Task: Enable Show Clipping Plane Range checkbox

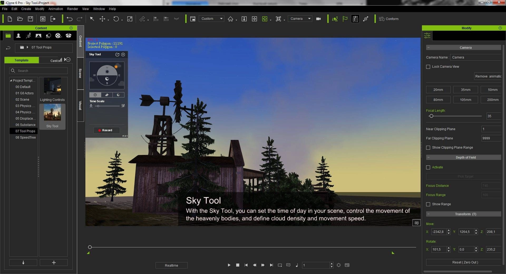Action: coord(428,148)
